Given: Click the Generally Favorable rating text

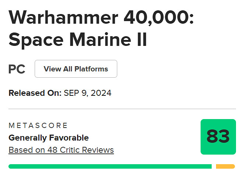Looking at the screenshot, I should pyautogui.click(x=49, y=138).
